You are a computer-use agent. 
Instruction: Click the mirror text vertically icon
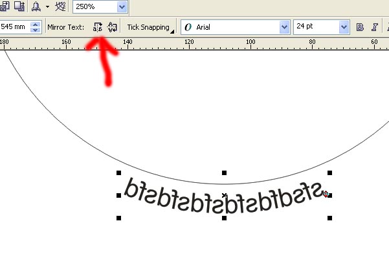(112, 27)
